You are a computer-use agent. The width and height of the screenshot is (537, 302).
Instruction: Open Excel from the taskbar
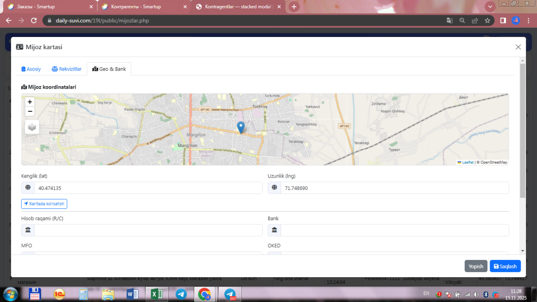click(x=156, y=294)
